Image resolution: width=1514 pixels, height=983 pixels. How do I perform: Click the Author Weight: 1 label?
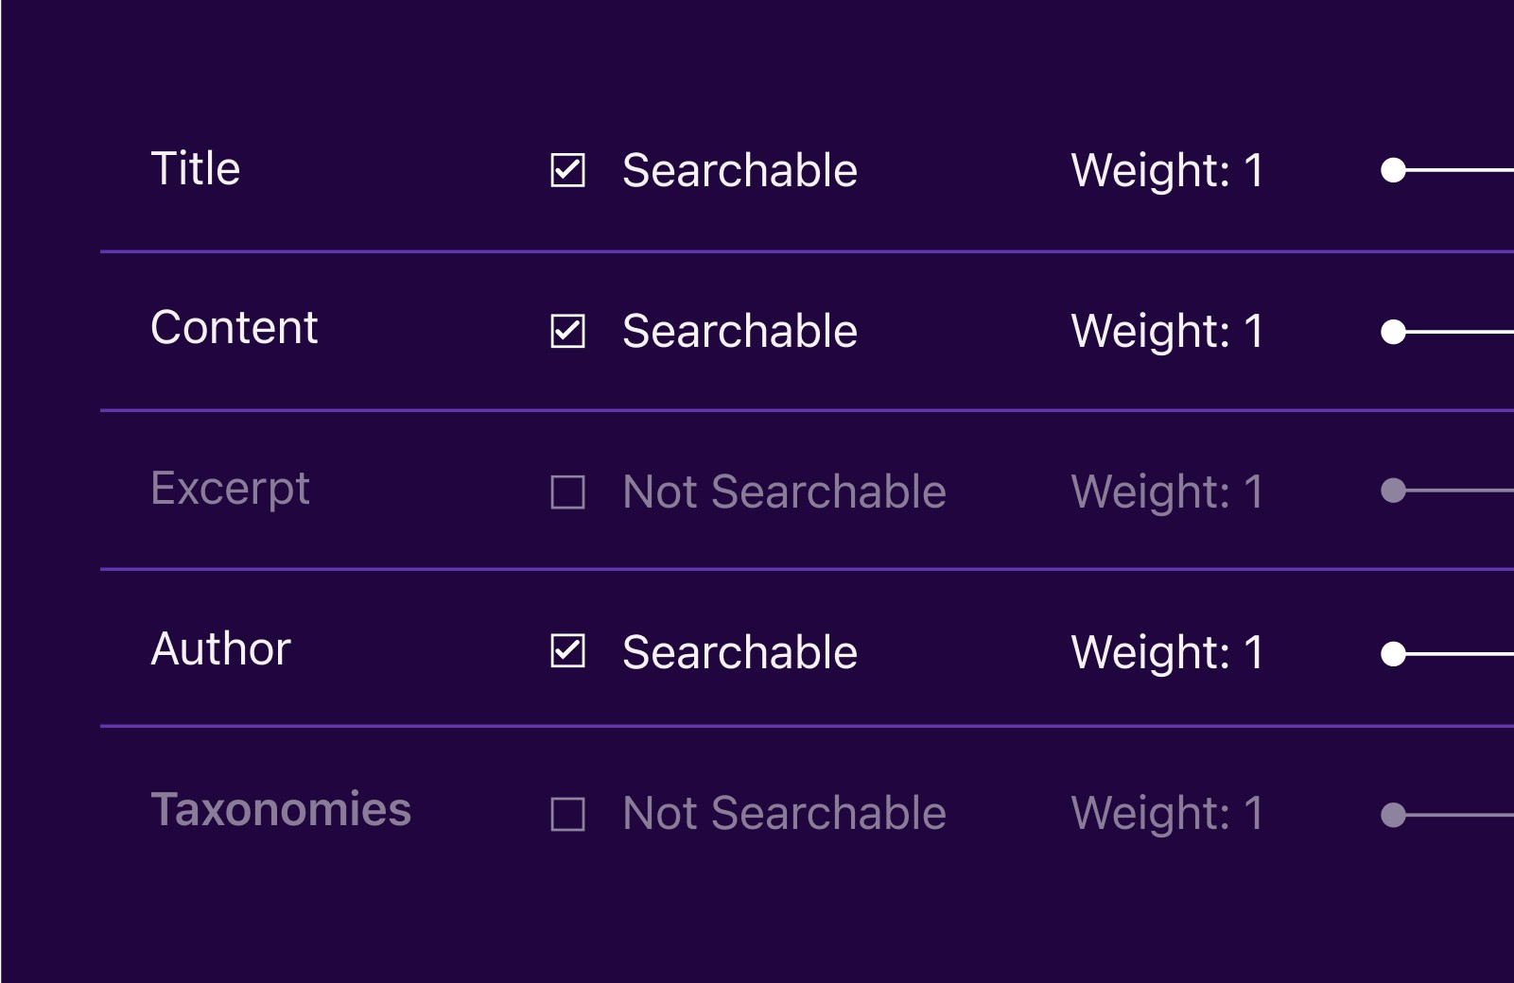click(x=1166, y=652)
